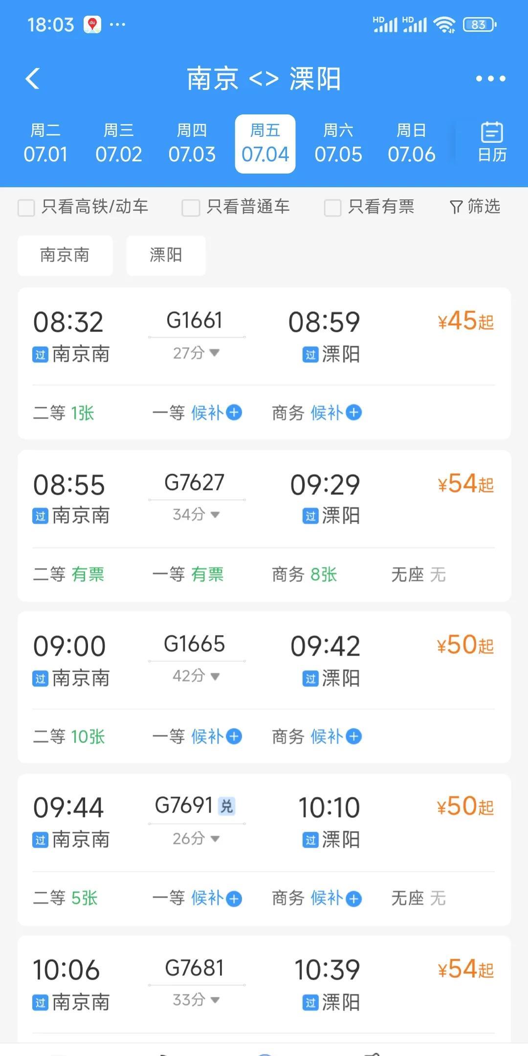Select date tab 周六 07.05

pyautogui.click(x=338, y=144)
